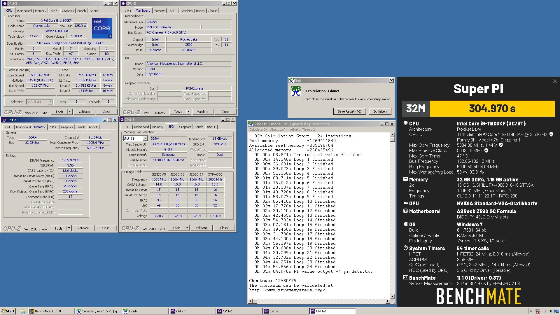Close the BenchMate Super PI result panel
Screen dimensions: 560x315
[x=555, y=82]
